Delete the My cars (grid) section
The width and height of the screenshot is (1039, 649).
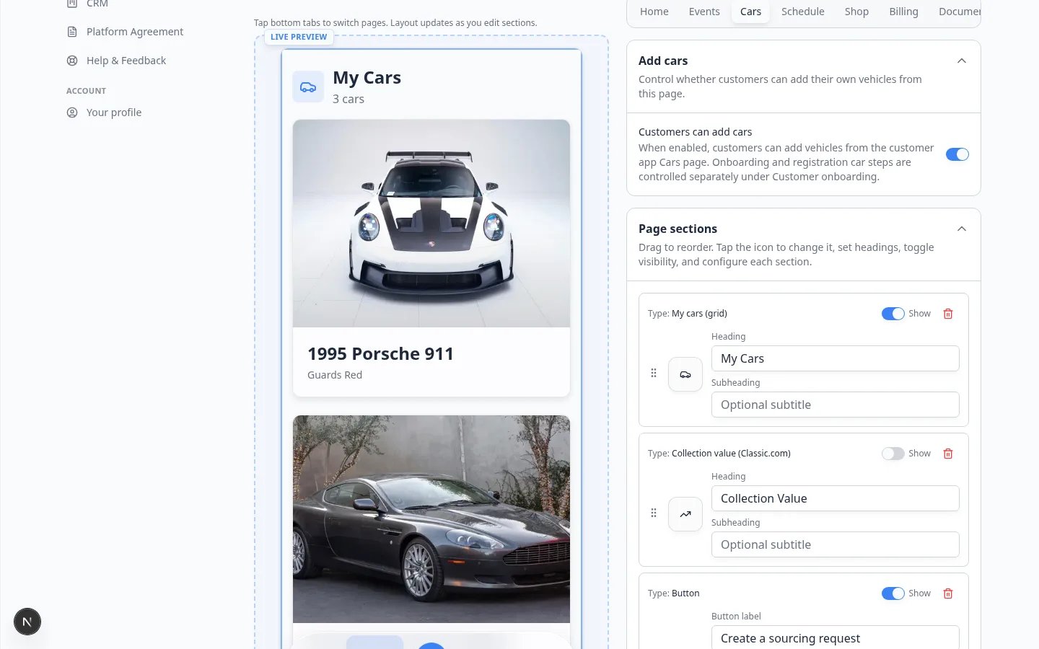click(948, 314)
